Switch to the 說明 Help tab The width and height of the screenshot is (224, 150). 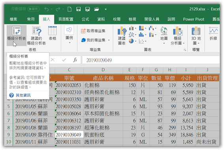(x=171, y=19)
